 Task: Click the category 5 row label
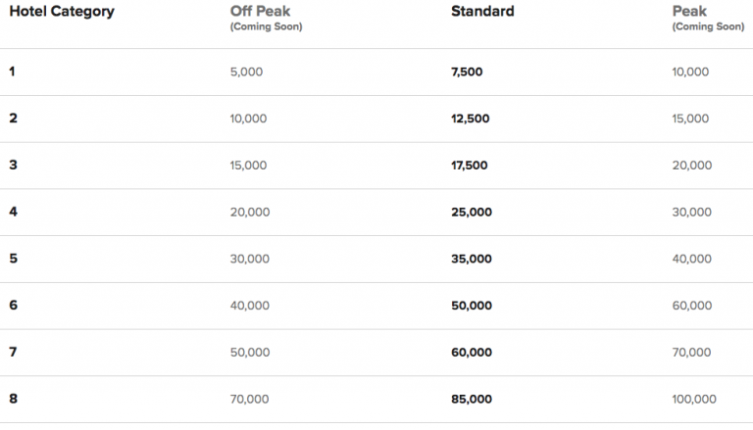[13, 259]
